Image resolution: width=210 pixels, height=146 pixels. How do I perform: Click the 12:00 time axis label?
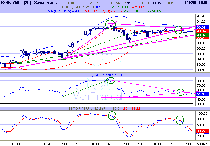tap(16, 144)
